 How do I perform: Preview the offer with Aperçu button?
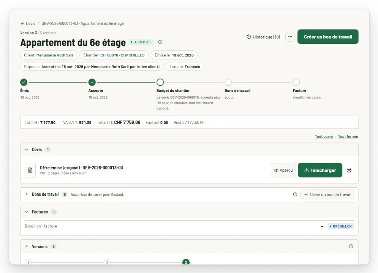[283, 170]
